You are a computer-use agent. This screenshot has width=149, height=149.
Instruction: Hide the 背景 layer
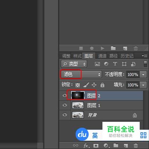pyautogui.click(x=65, y=115)
